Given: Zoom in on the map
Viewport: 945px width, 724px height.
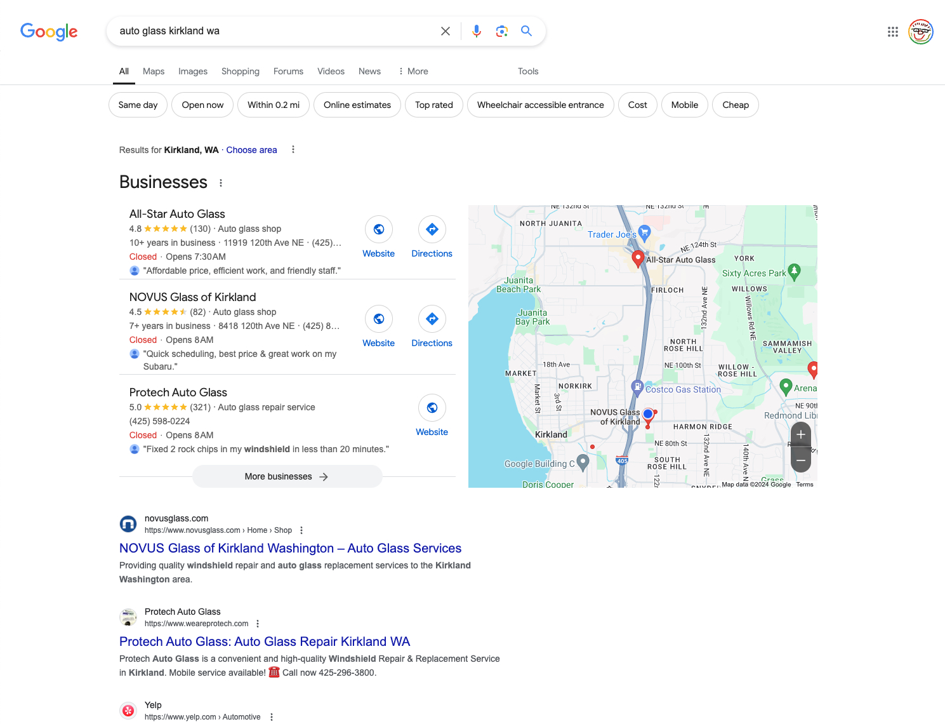Looking at the screenshot, I should [801, 434].
